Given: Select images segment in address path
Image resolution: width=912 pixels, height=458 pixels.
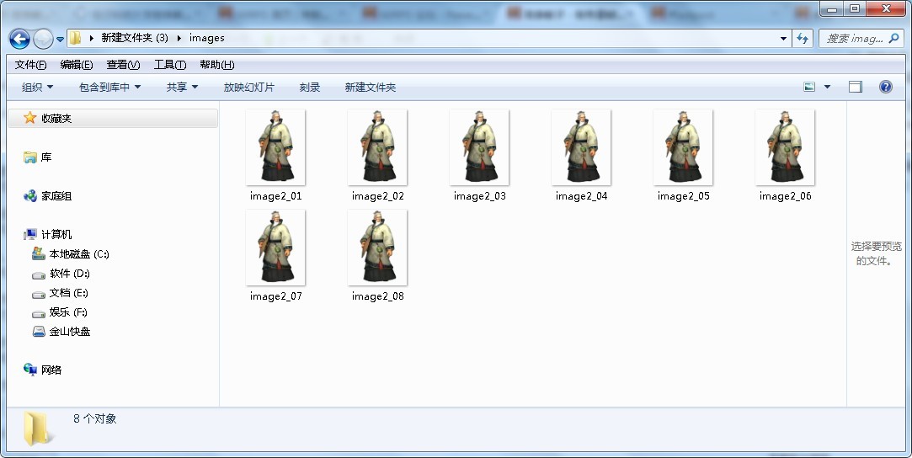Looking at the screenshot, I should pos(206,38).
